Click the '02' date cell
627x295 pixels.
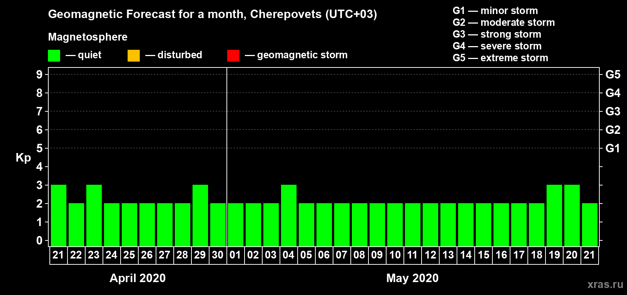coord(253,255)
